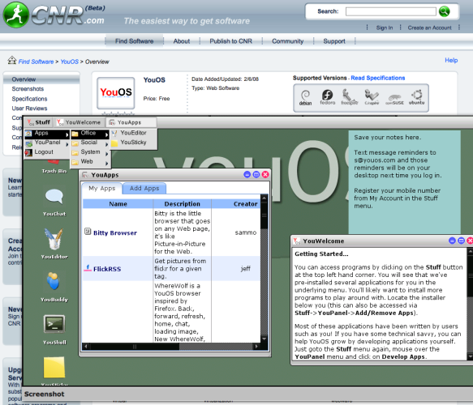Expand the Apps submenu
Screen dimensions: 473x405
pos(47,134)
